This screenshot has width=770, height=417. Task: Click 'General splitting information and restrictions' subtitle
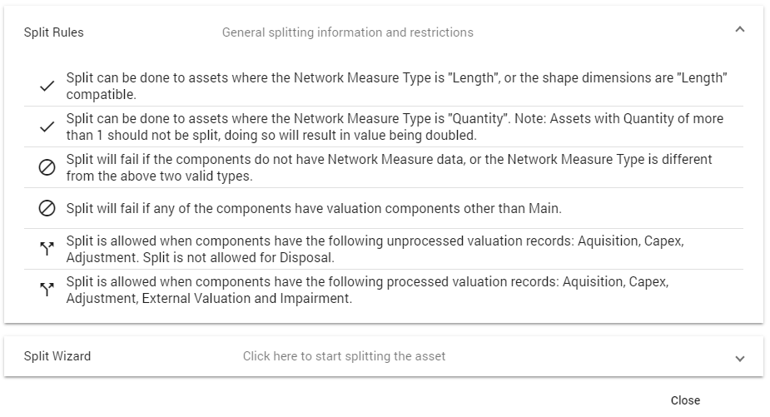coord(348,32)
